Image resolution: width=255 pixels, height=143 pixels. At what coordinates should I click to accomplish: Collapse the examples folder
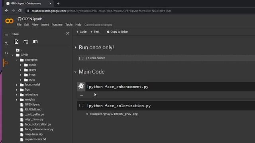[17, 60]
